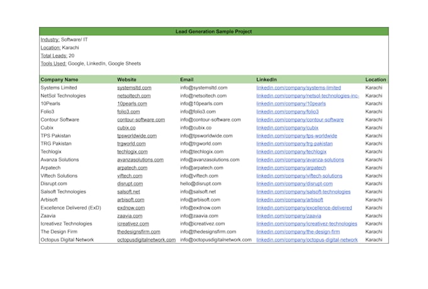Open the-design-firm LinkedIn company link

(x=298, y=232)
